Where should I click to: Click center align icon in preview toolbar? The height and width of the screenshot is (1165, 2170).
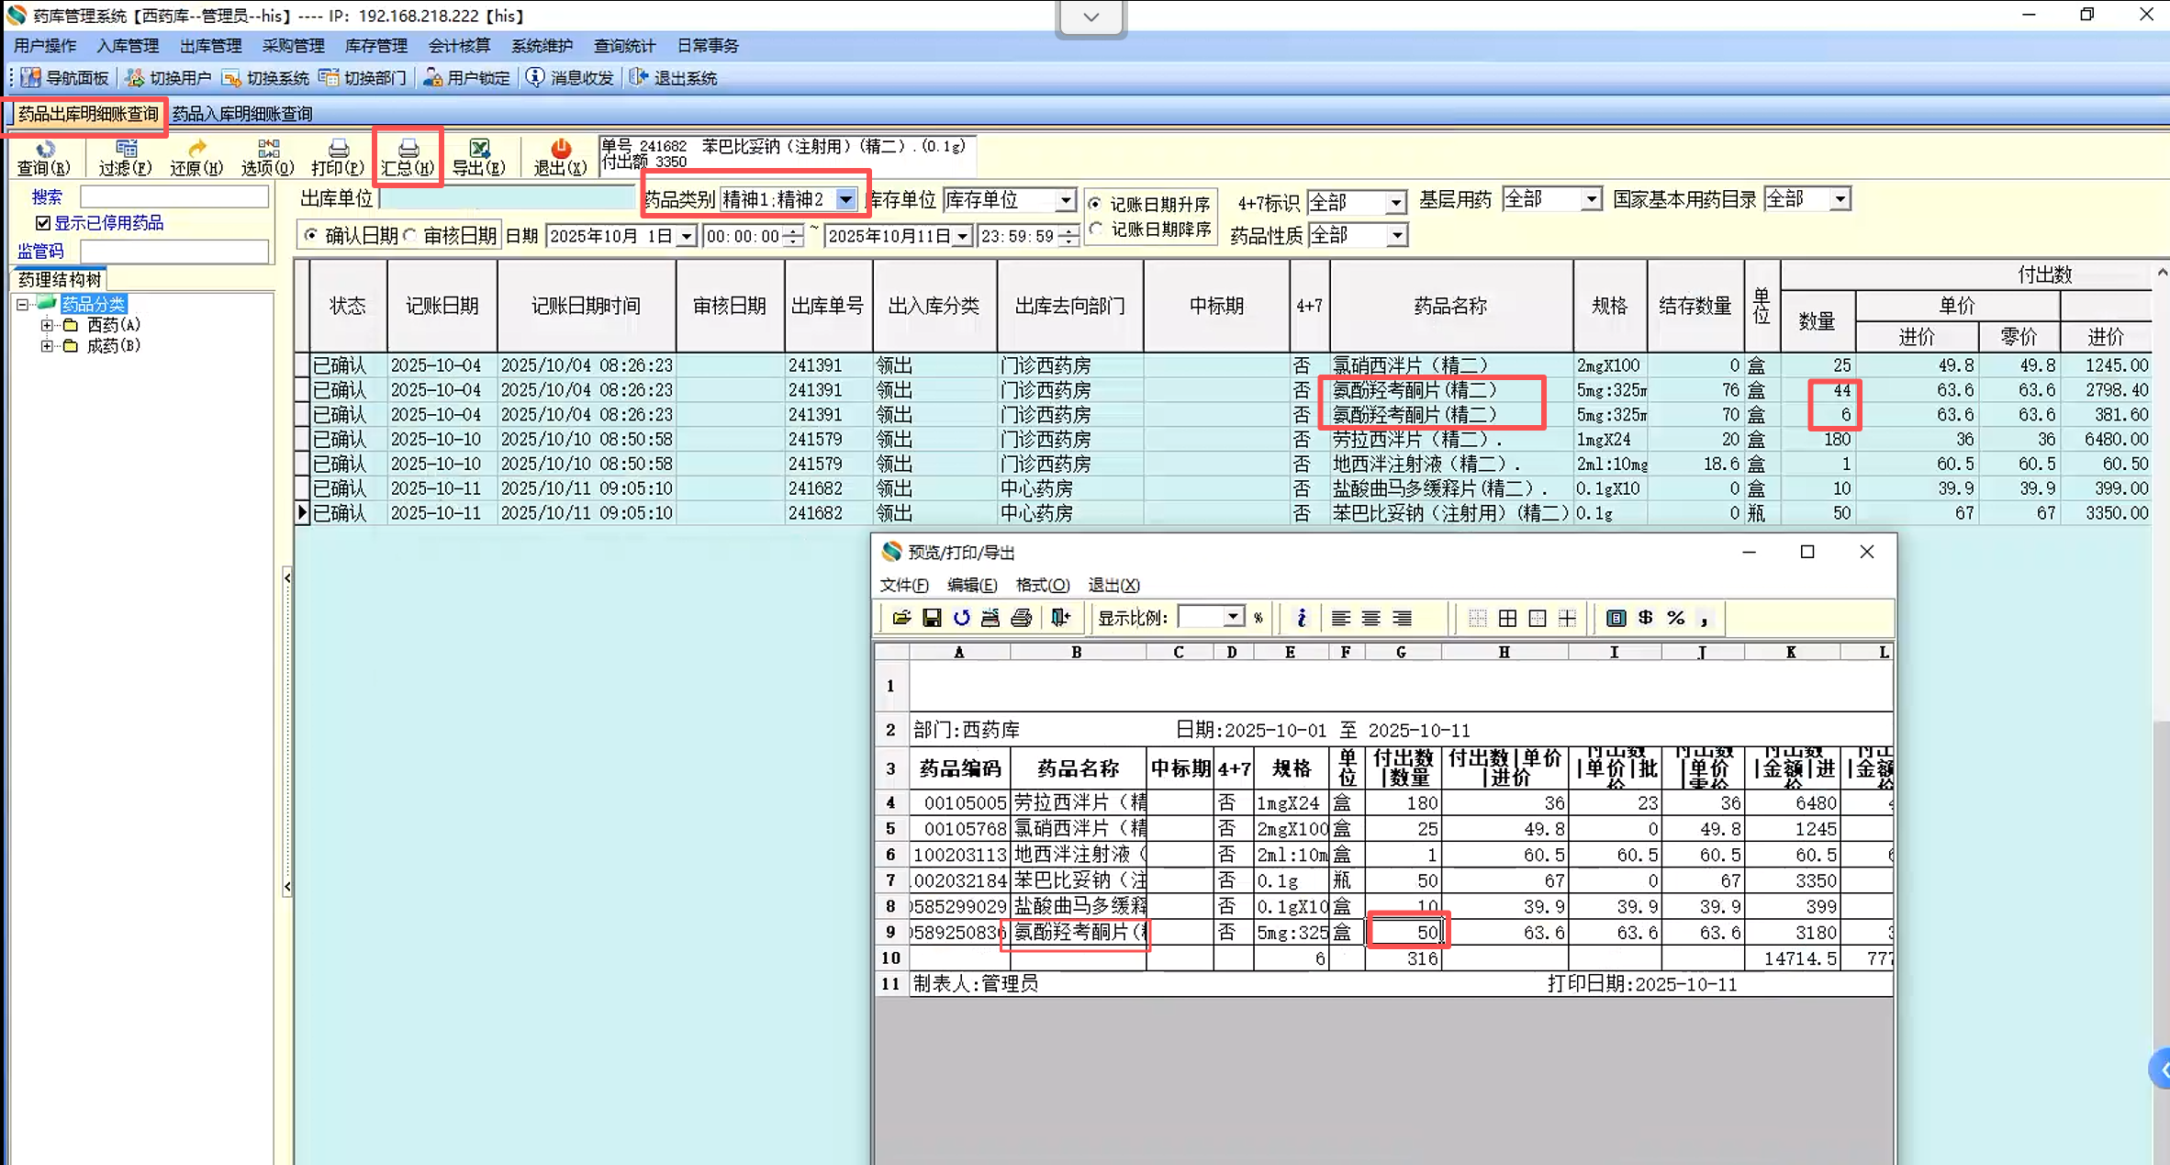pyautogui.click(x=1370, y=618)
